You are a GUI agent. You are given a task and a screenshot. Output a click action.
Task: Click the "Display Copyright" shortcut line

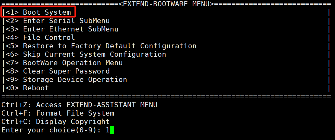(73, 122)
